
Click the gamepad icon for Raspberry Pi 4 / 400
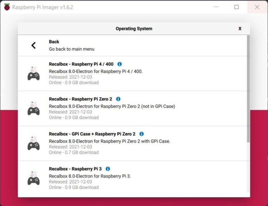[x=33, y=74]
